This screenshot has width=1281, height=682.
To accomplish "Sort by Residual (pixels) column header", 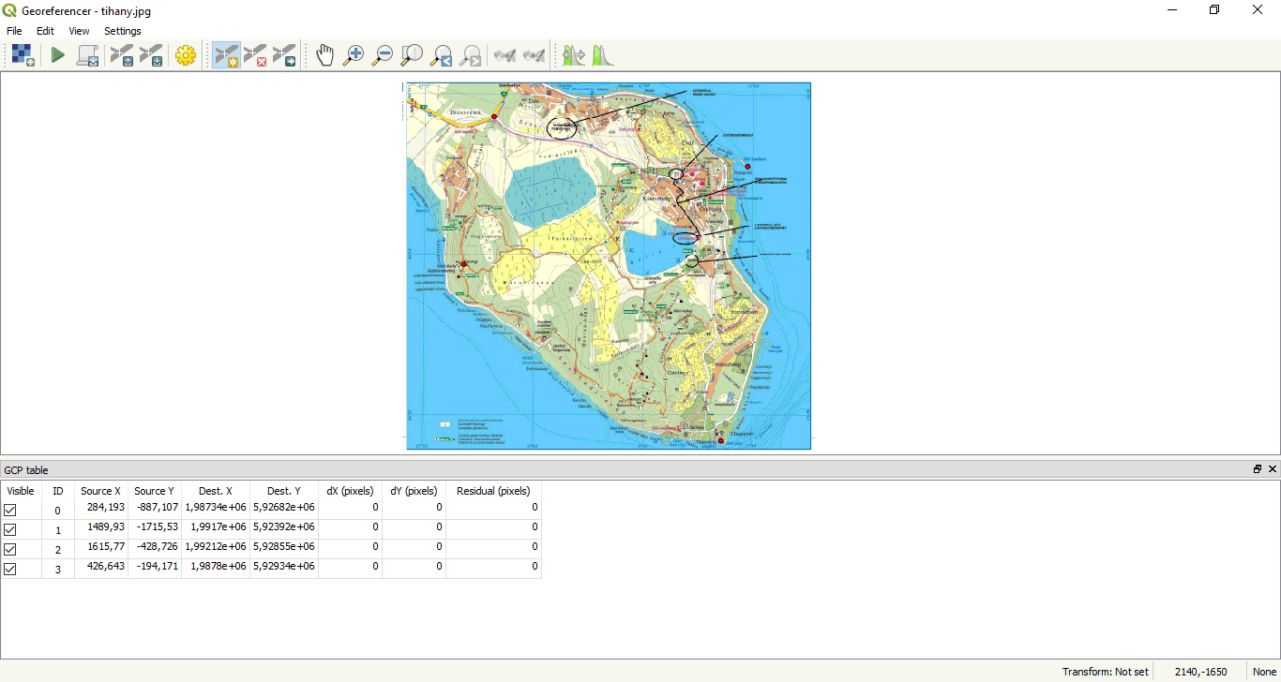I will [x=493, y=491].
